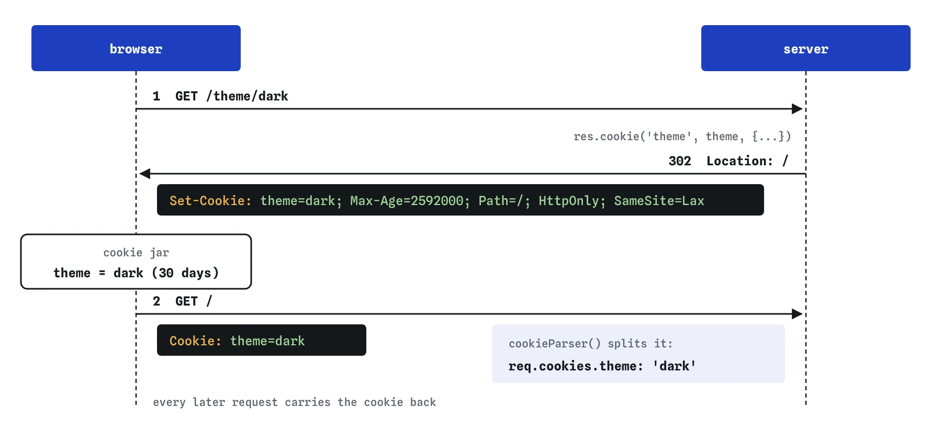Click the 'Cookie: theme=dark' code block
942x429 pixels.
(x=262, y=340)
